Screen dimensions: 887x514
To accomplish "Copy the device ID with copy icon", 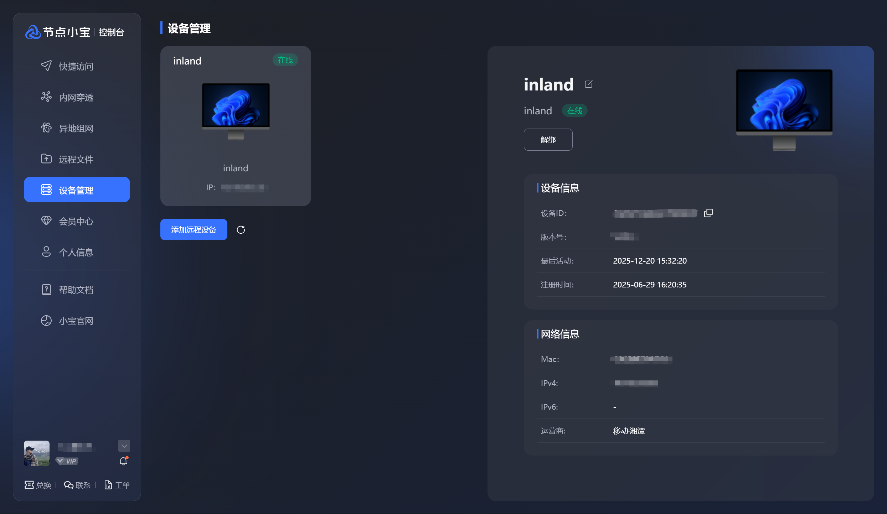I will pyautogui.click(x=708, y=213).
